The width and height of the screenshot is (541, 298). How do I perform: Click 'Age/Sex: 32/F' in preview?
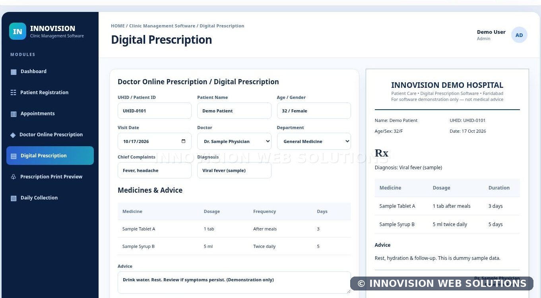pos(389,131)
